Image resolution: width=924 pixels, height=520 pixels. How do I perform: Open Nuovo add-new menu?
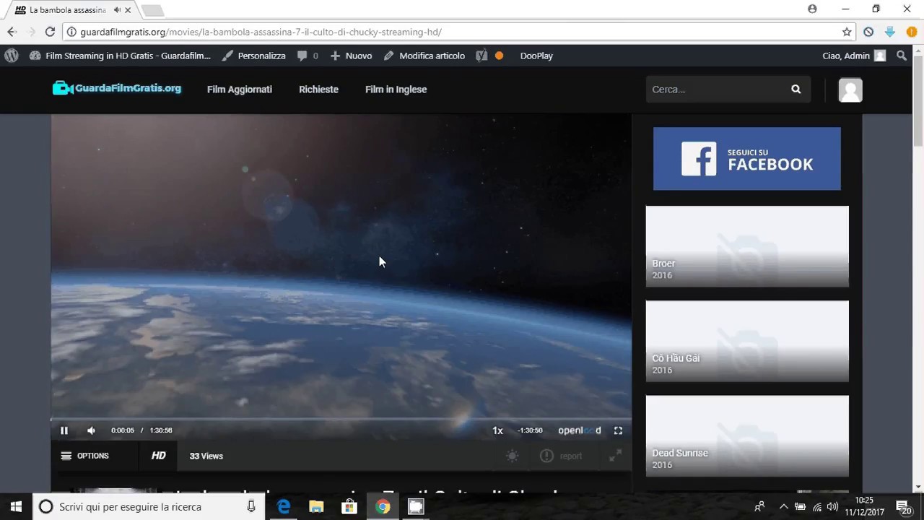(x=351, y=56)
